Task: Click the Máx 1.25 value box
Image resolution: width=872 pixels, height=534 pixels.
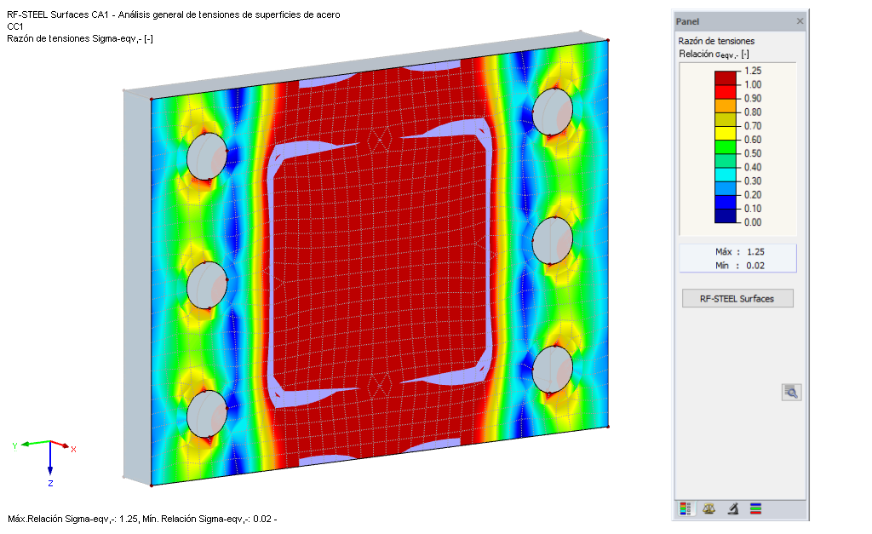Action: tap(737, 251)
